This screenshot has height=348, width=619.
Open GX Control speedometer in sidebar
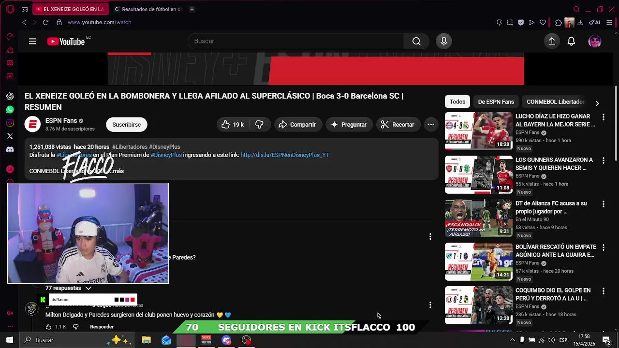tap(10, 37)
